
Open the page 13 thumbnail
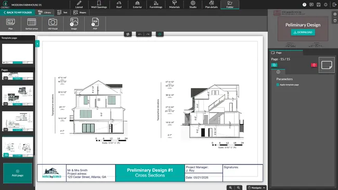click(x=18, y=96)
